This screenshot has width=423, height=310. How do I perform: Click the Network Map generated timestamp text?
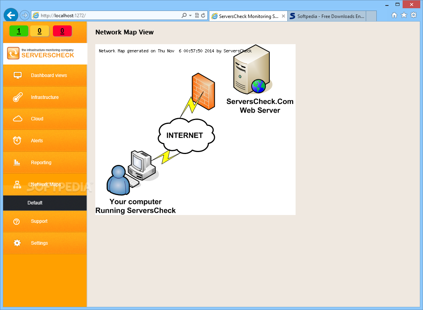(175, 51)
